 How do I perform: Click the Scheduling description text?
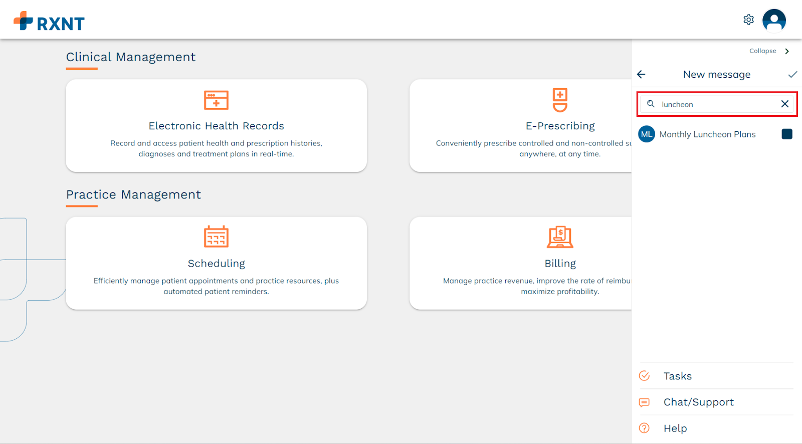tap(216, 286)
